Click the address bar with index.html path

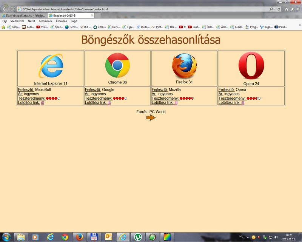point(143,9)
